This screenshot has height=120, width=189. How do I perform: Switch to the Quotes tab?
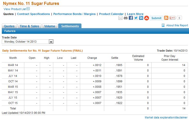[x=9, y=26]
